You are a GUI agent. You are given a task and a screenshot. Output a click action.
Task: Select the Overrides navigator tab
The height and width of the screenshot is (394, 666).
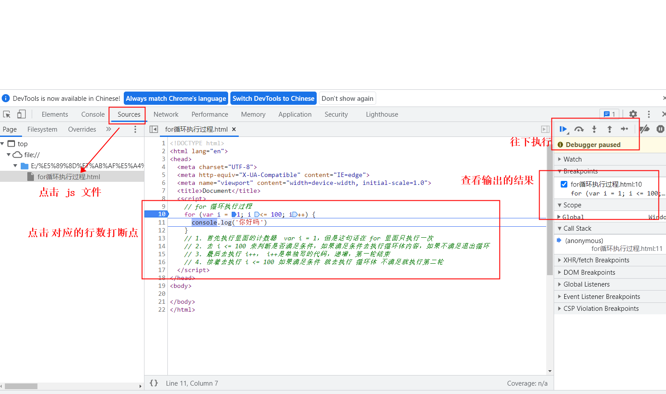[82, 129]
